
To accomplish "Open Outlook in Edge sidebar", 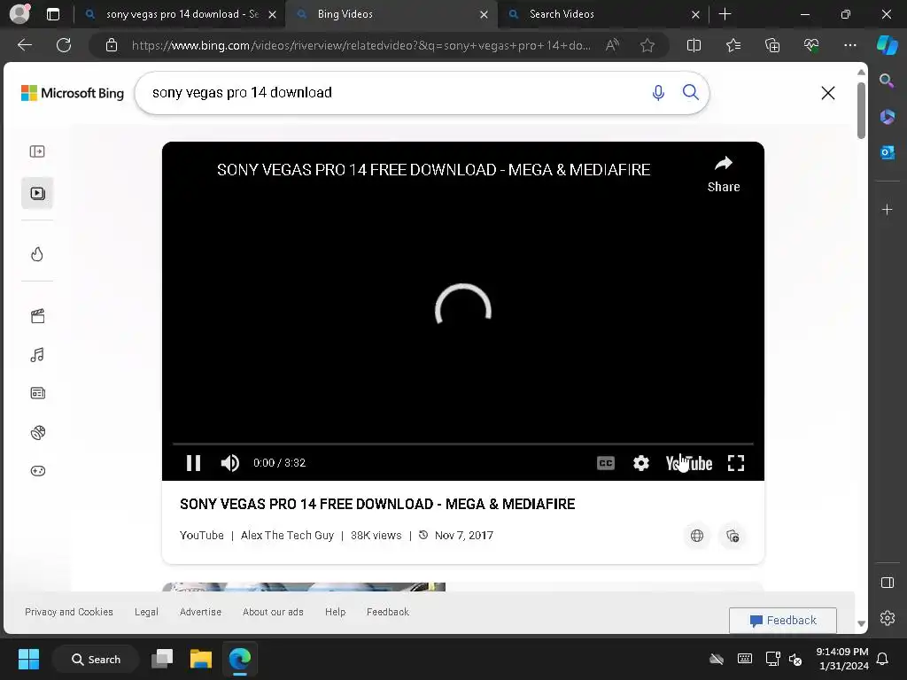I will click(887, 152).
